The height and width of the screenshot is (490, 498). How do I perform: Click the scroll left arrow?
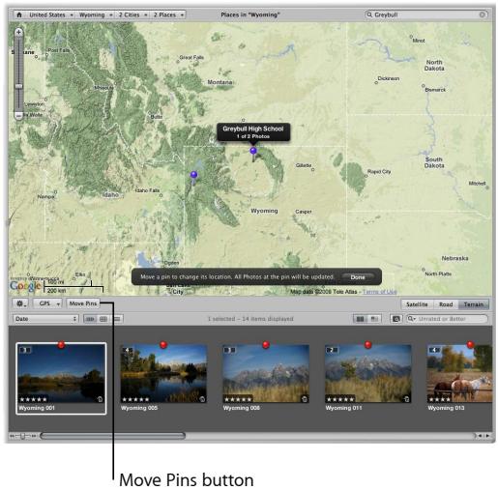(x=480, y=436)
